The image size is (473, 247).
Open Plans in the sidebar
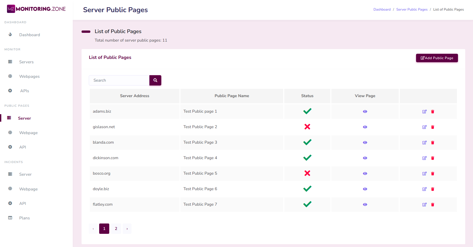24,218
